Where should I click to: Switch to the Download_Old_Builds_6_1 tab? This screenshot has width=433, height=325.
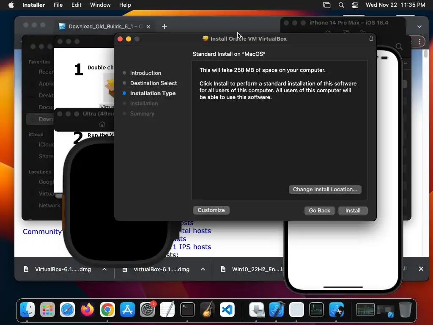point(104,27)
